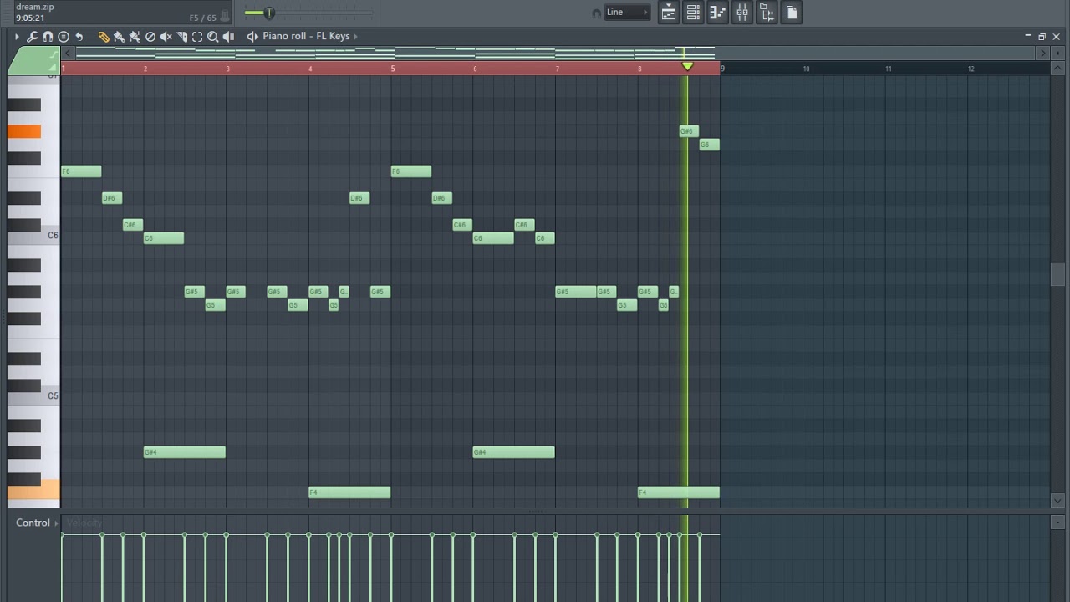Expand the arrow after FL Keys
Viewport: 1070px width, 602px height.
click(x=356, y=36)
